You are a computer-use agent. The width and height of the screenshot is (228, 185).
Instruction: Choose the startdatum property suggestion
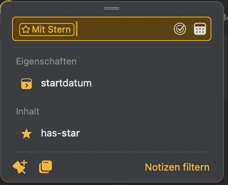click(x=66, y=83)
